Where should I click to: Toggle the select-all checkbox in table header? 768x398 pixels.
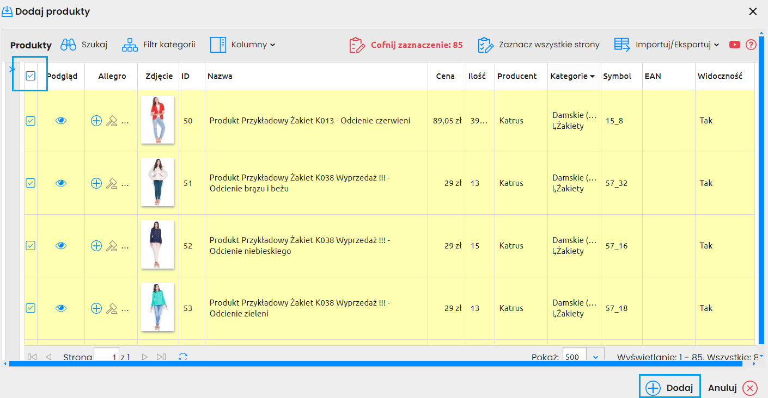pos(31,76)
